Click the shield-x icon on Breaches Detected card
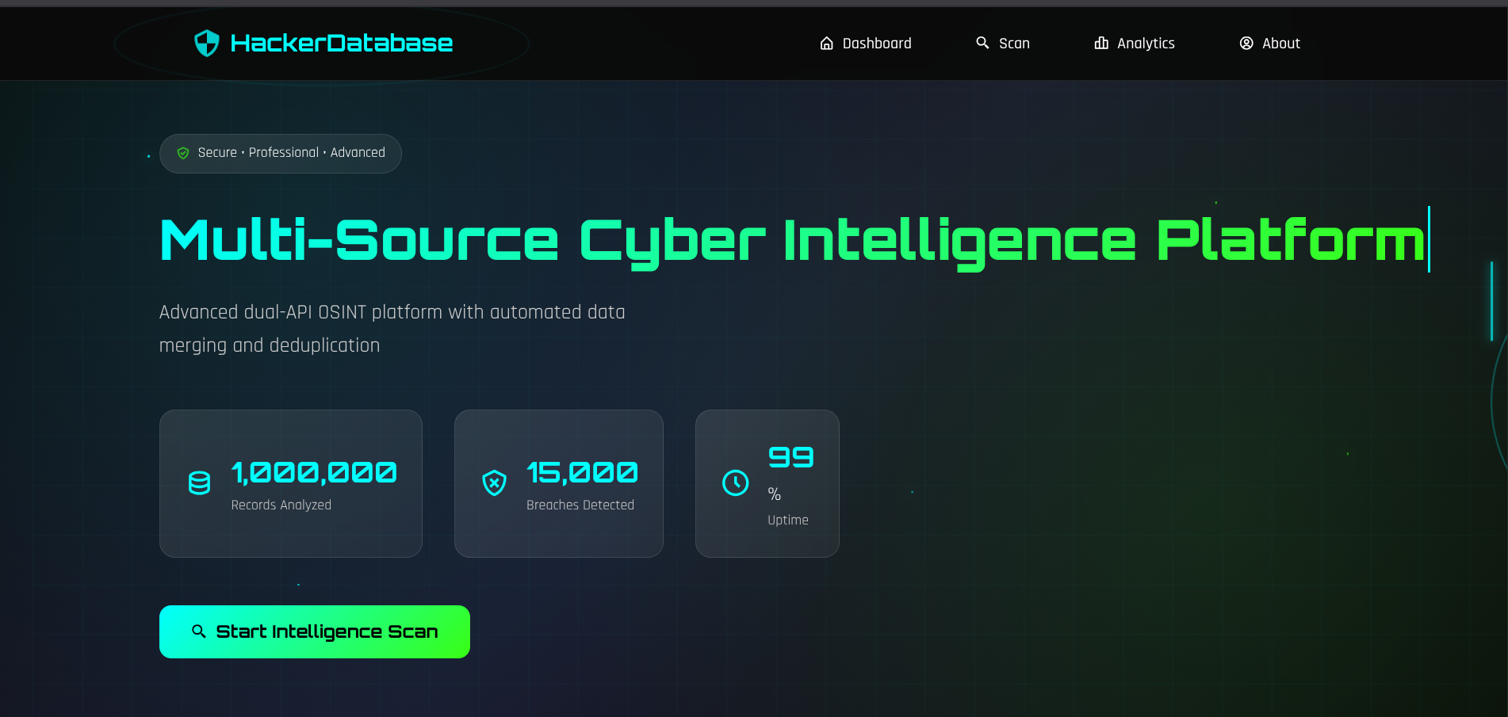This screenshot has height=717, width=1508. 495,482
